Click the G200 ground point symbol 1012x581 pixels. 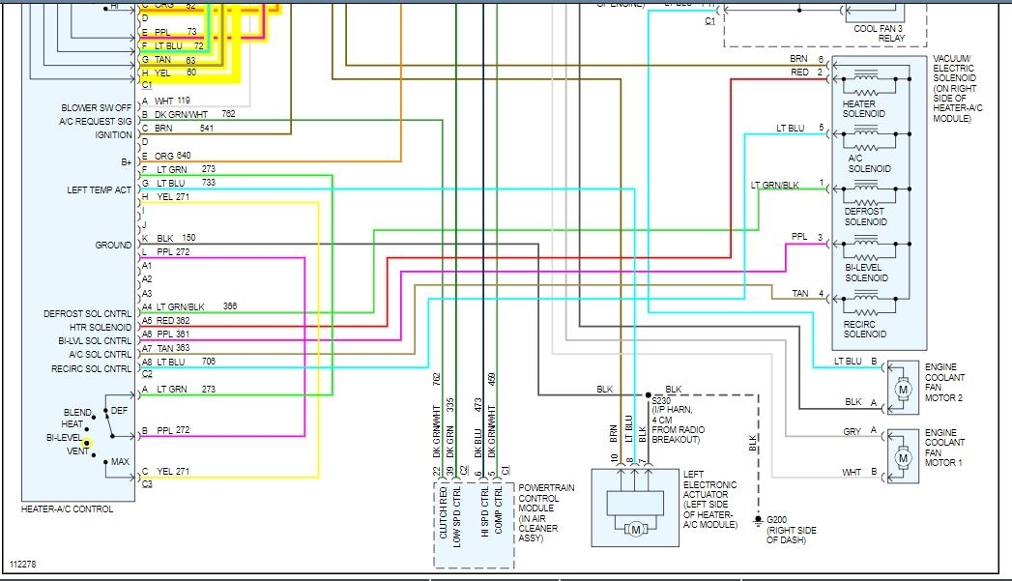[759, 520]
